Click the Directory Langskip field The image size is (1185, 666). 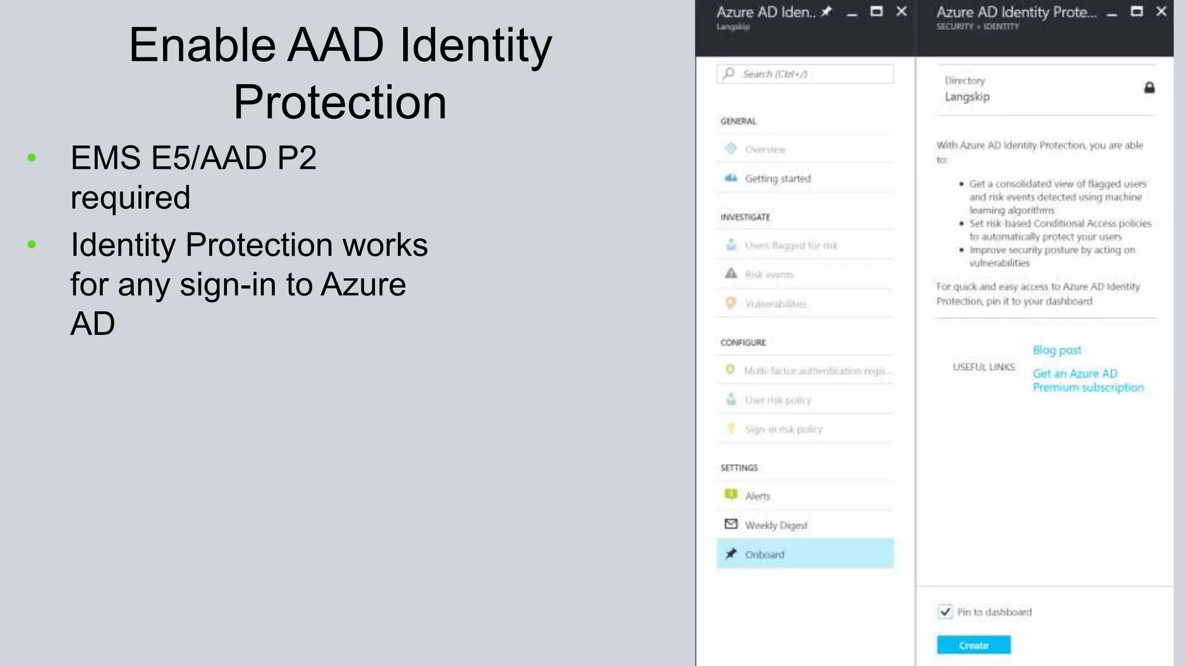1045,90
